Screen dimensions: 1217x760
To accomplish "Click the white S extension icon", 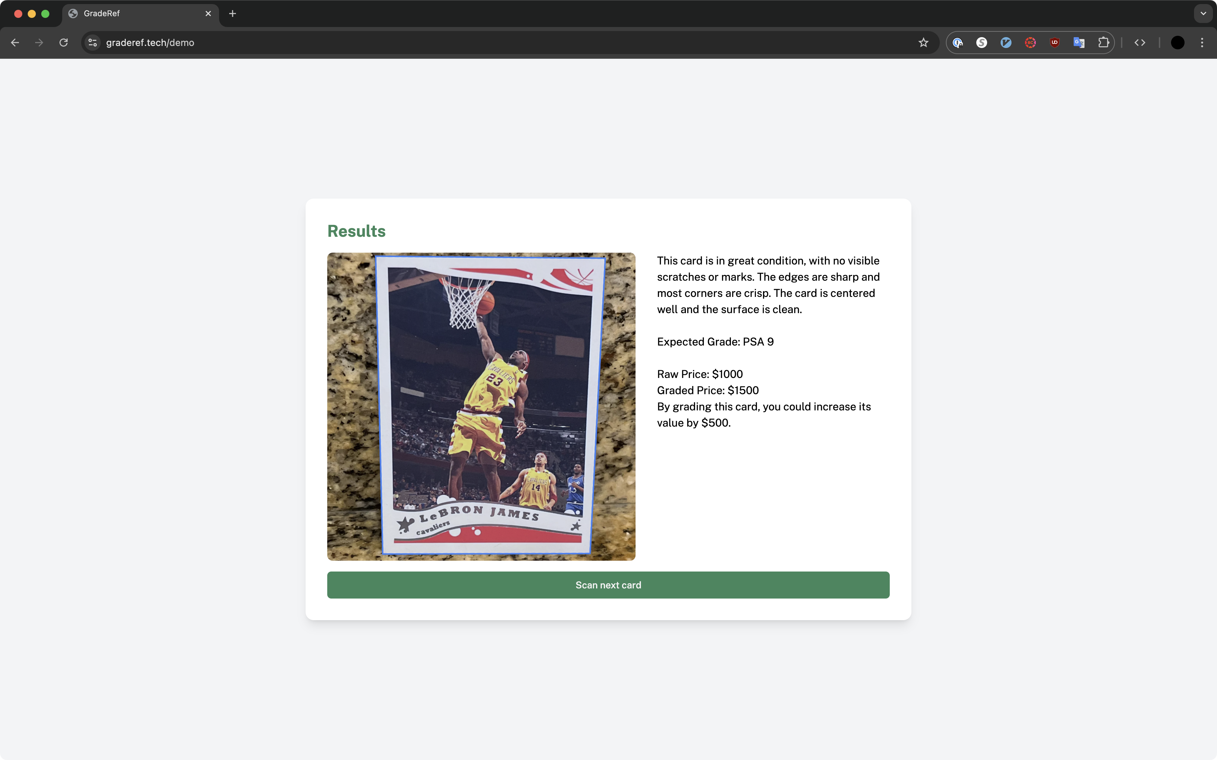I will [982, 43].
